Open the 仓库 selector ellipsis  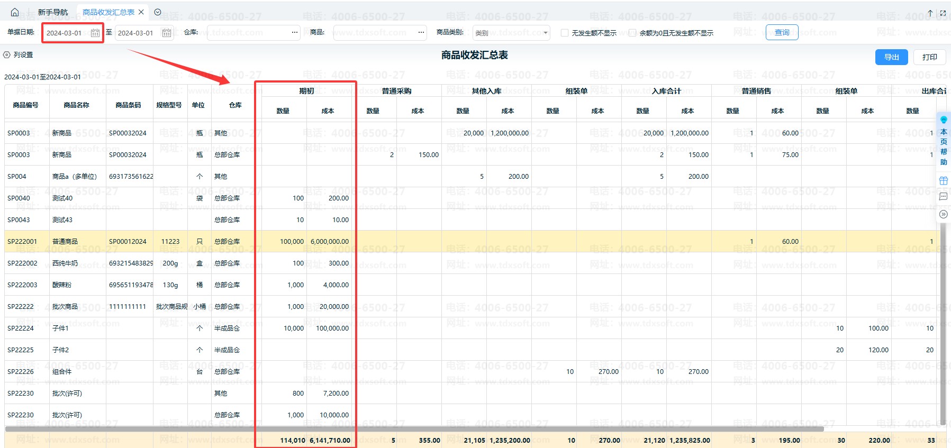pyautogui.click(x=295, y=33)
